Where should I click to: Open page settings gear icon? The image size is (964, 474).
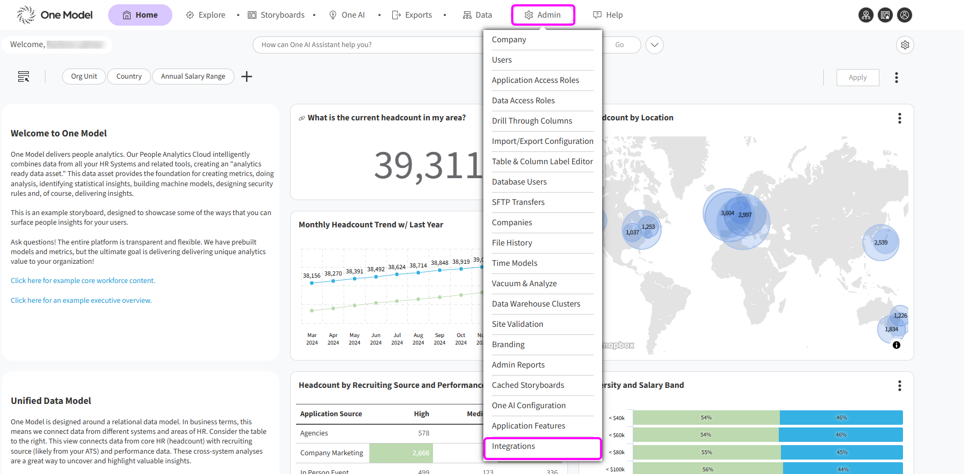point(905,45)
